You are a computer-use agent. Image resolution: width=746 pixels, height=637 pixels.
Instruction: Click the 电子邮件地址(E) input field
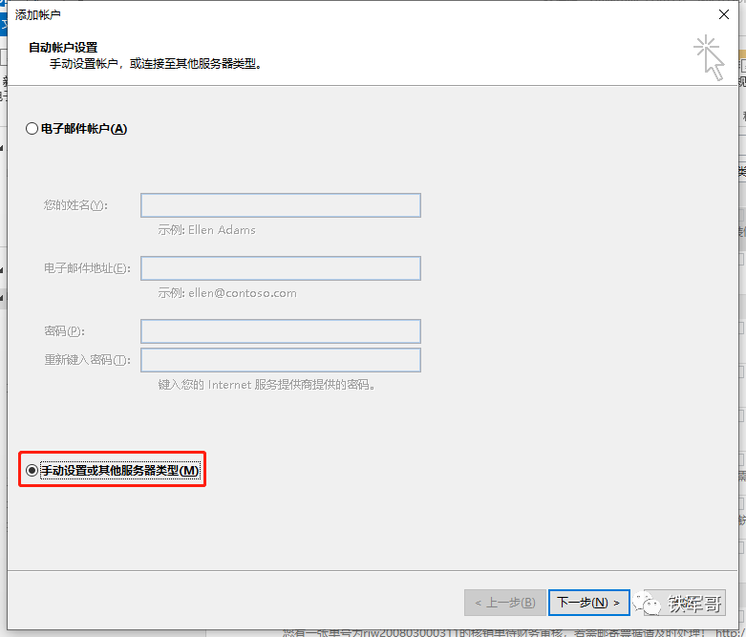point(281,268)
